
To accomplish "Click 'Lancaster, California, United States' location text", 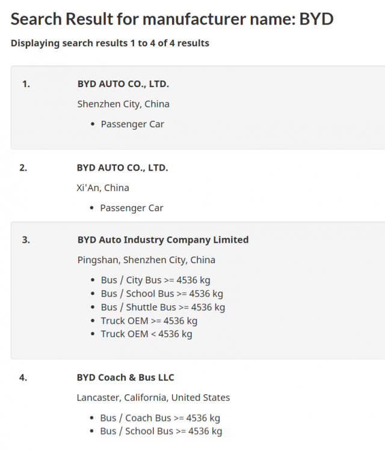I will click(x=153, y=397).
